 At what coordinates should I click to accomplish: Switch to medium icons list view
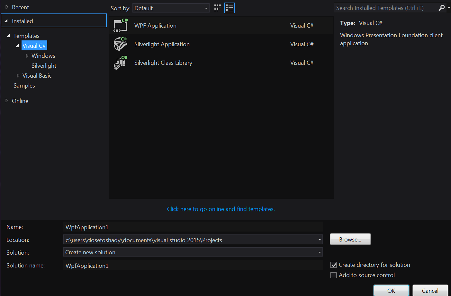point(229,8)
